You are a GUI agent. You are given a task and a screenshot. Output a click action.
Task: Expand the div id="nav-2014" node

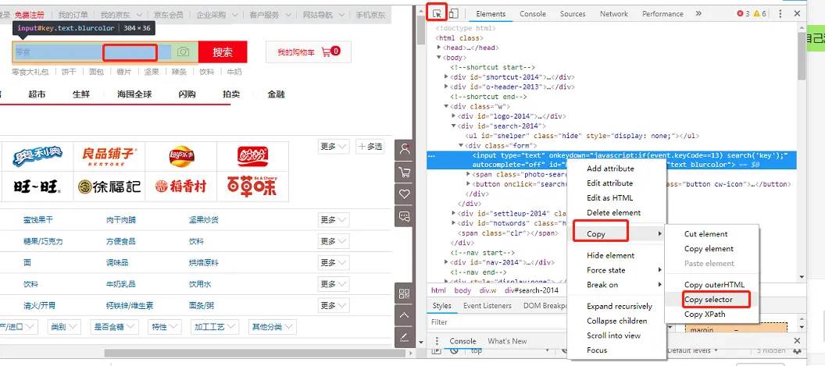pyautogui.click(x=447, y=262)
